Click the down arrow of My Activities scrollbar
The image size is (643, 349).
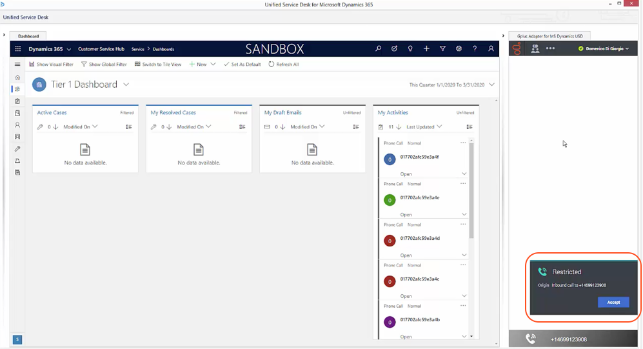pos(471,336)
